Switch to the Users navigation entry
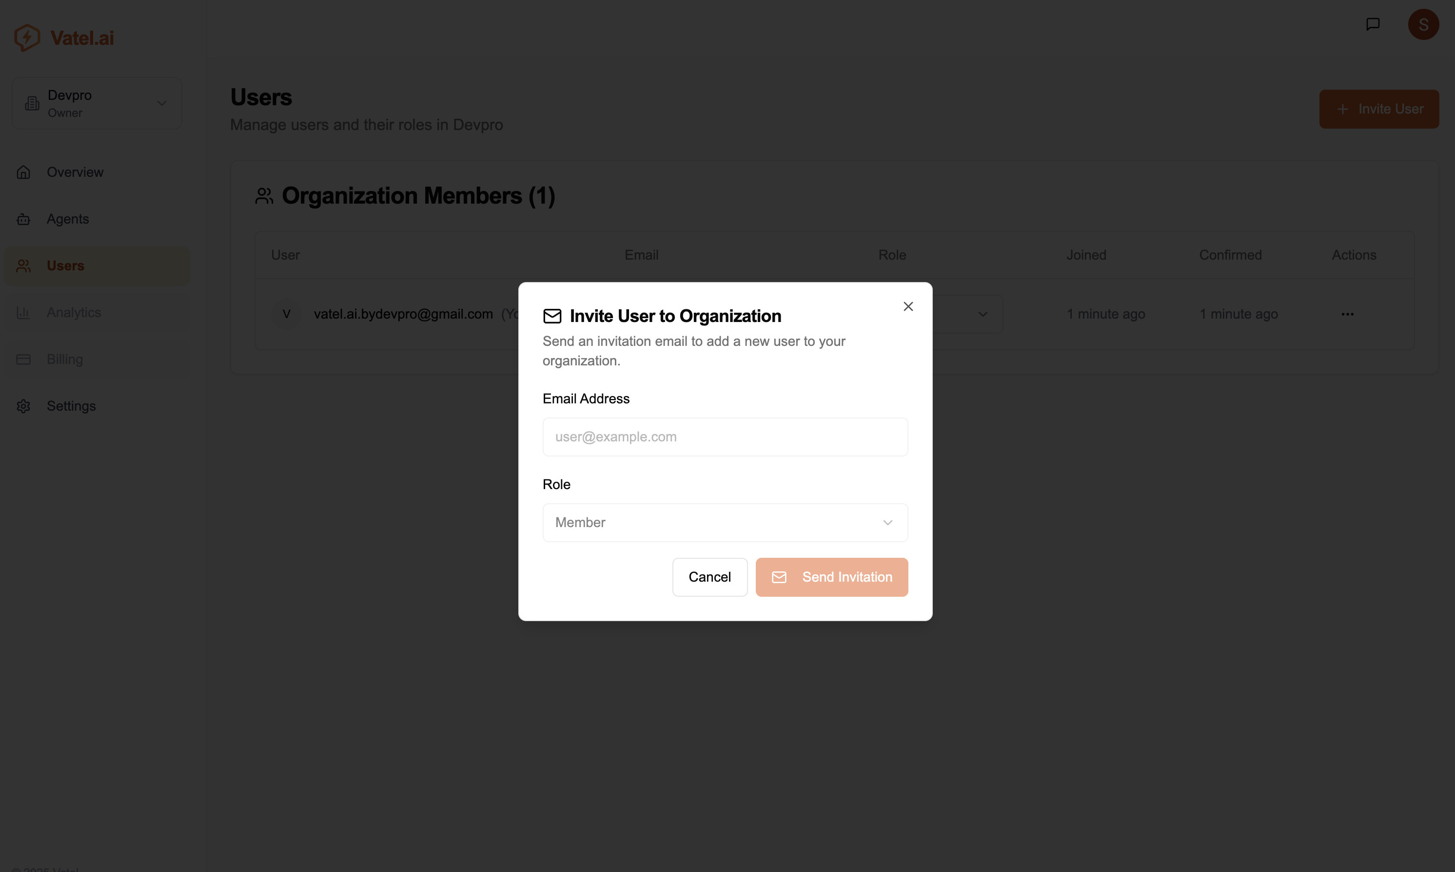 pyautogui.click(x=65, y=265)
